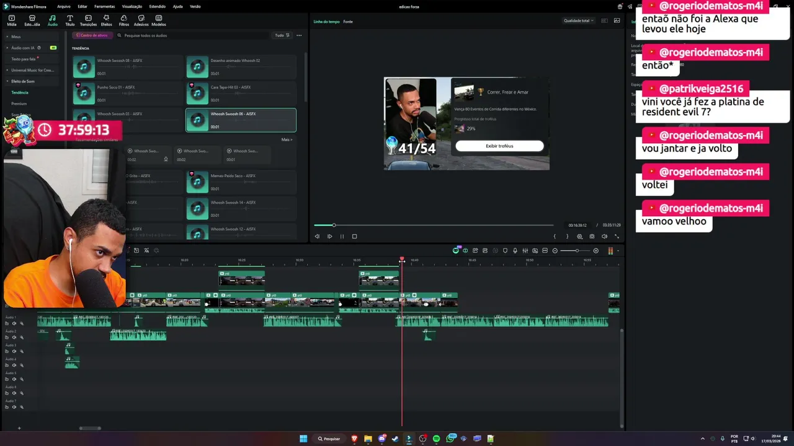Open the three-dot options in audio panel
Image resolution: width=794 pixels, height=446 pixels.
click(299, 35)
